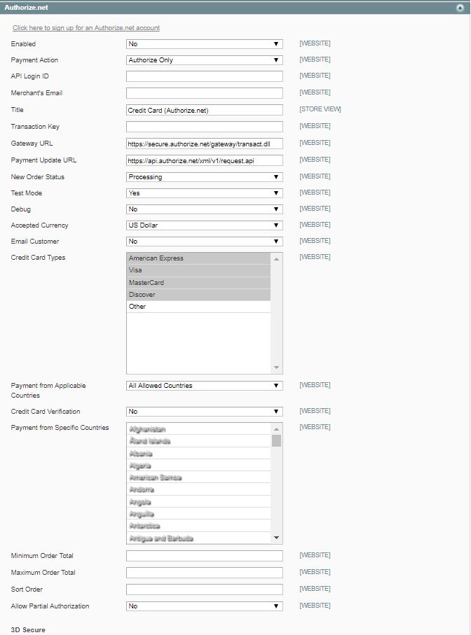Click the Title input field
This screenshot has height=635, width=471.
[x=204, y=110]
